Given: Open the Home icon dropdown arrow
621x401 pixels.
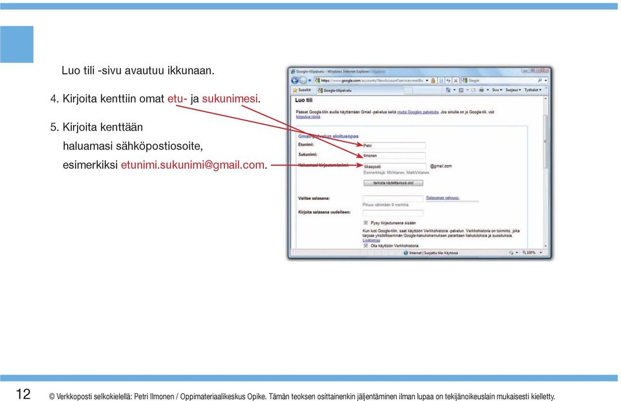Looking at the screenshot, I should click(x=454, y=91).
